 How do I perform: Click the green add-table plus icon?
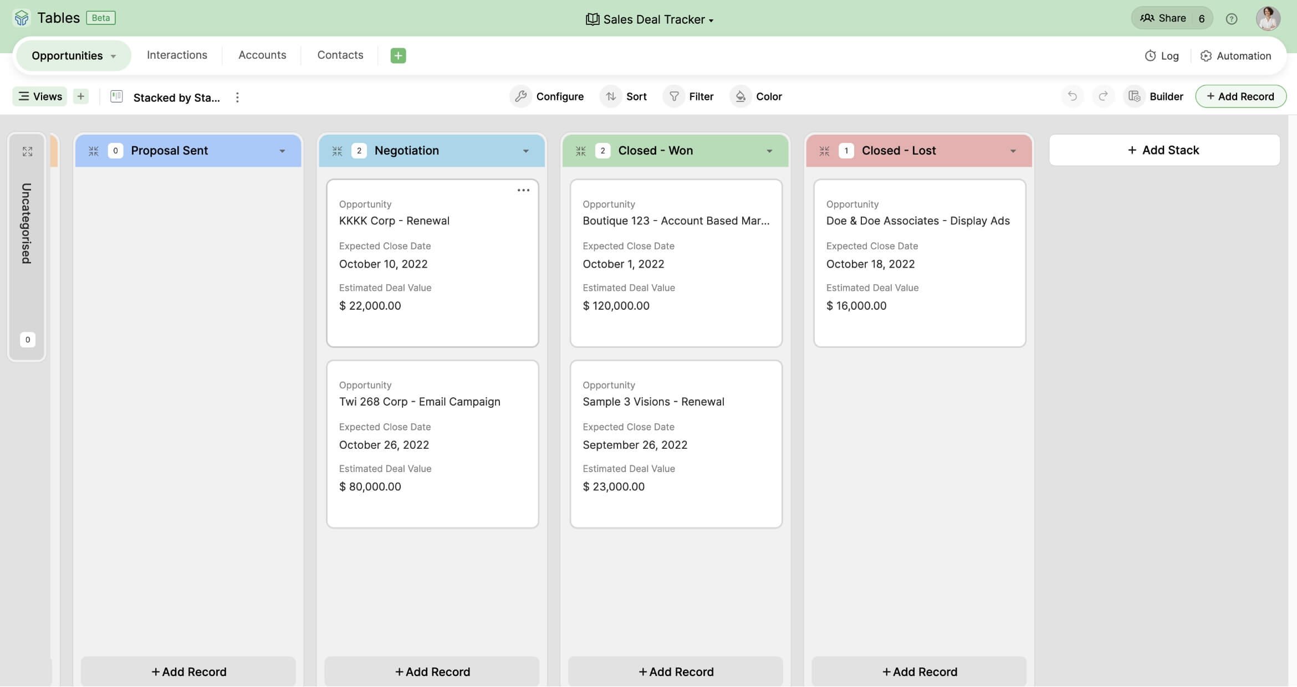(x=398, y=55)
